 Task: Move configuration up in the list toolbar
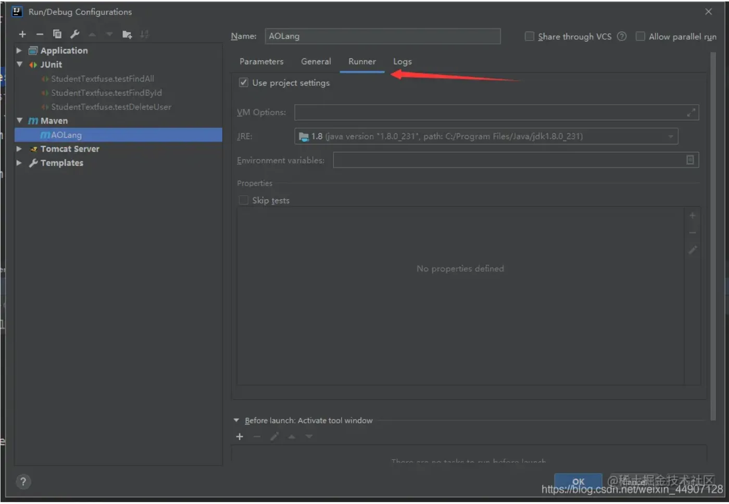(x=92, y=34)
